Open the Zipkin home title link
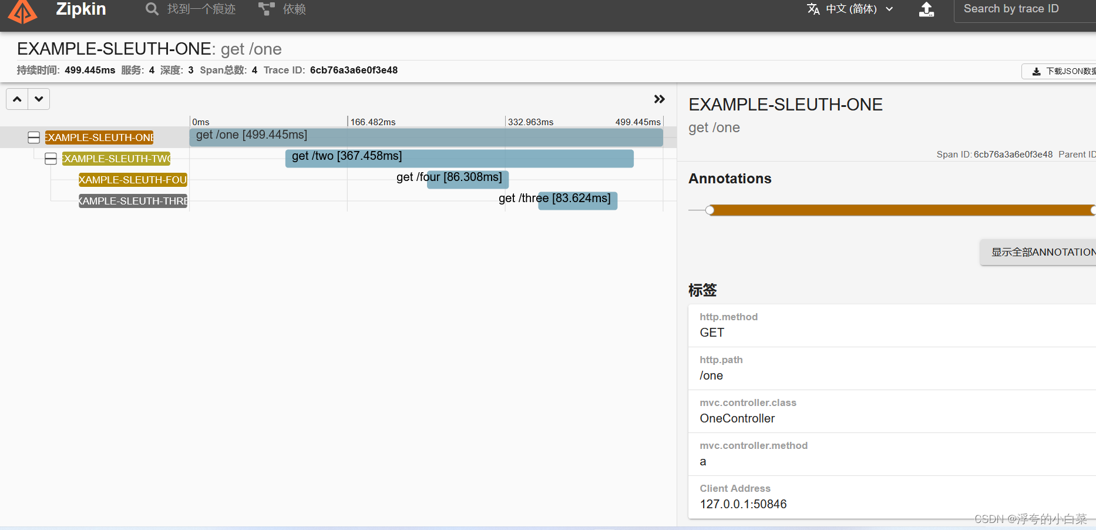Image resolution: width=1096 pixels, height=530 pixels. (81, 9)
